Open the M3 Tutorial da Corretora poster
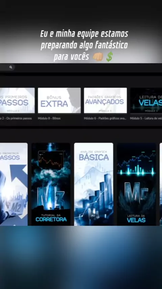Image resolution: width=162 pixels, height=289 pixels. coord(51,184)
